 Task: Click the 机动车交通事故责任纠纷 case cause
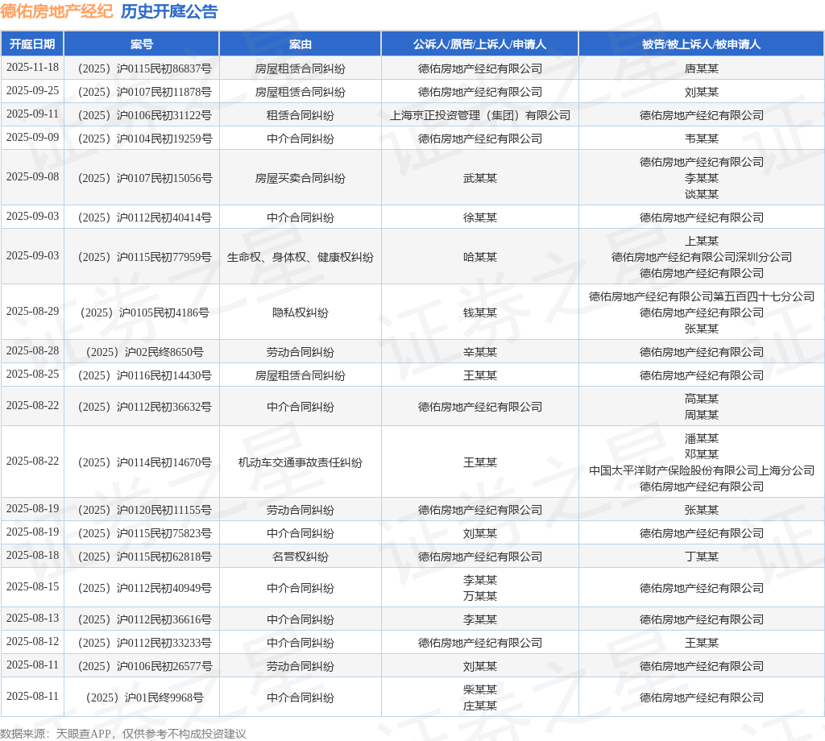301,463
